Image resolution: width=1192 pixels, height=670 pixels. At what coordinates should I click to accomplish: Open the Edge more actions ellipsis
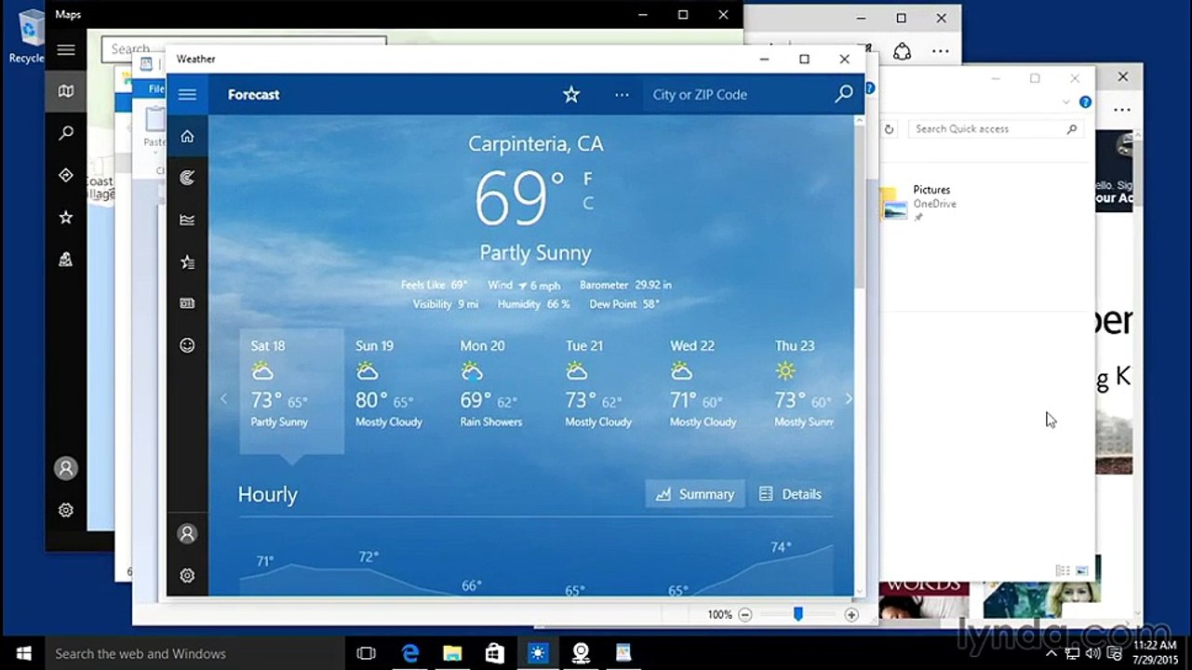point(941,51)
